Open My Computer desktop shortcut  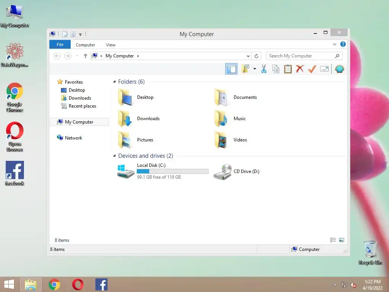[x=15, y=16]
